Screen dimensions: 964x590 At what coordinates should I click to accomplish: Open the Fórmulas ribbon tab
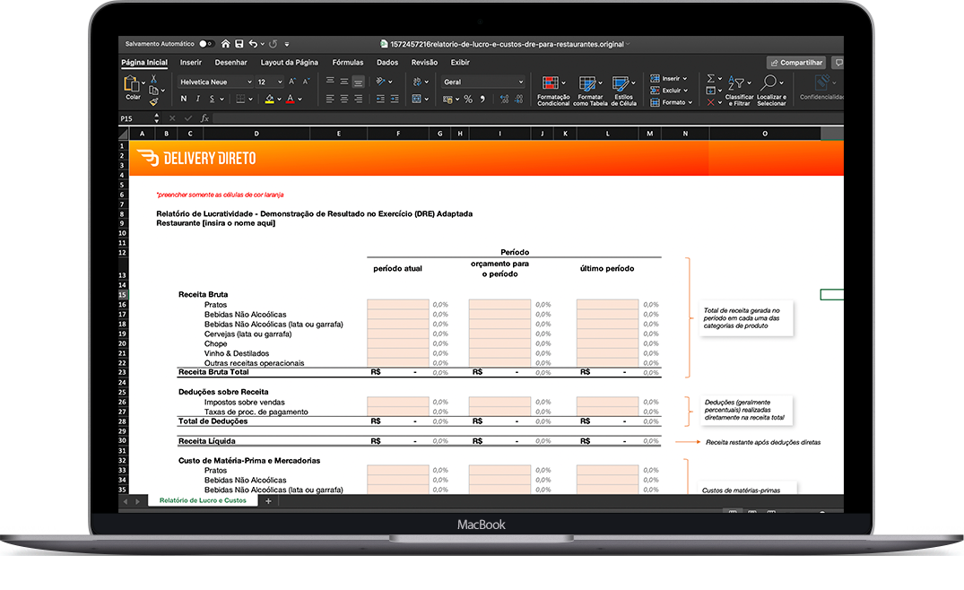tap(348, 62)
